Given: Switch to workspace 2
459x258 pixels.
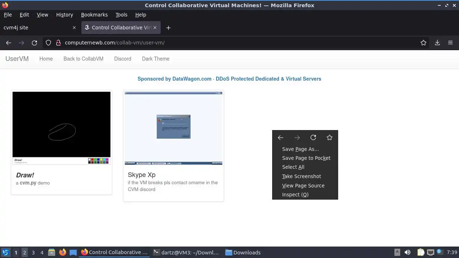Looking at the screenshot, I should pyautogui.click(x=24, y=253).
